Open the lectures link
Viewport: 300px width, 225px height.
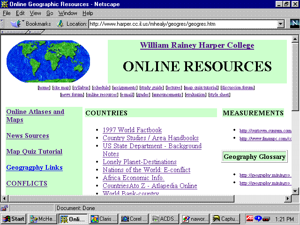(174, 88)
